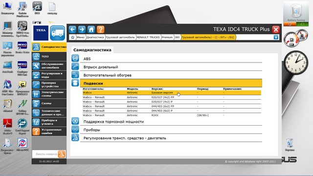Go back with the left arrow button
The image size is (313, 176).
72,29
